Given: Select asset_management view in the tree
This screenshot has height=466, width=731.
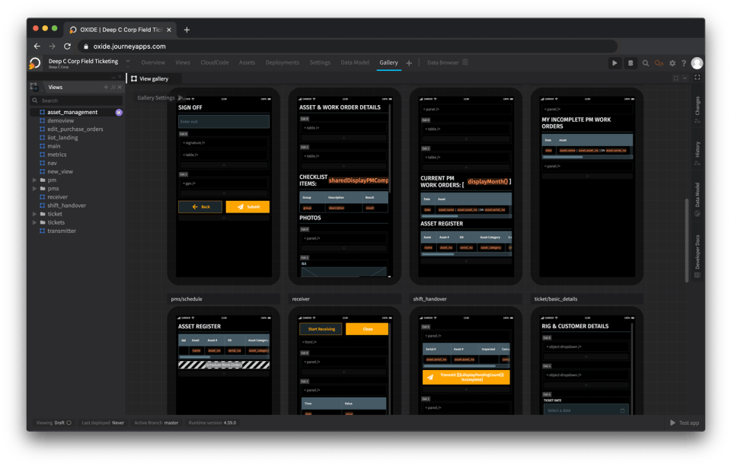Looking at the screenshot, I should click(72, 112).
